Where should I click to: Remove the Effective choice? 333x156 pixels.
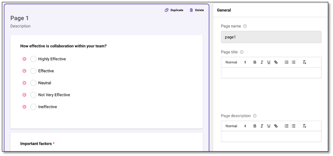pos(24,71)
